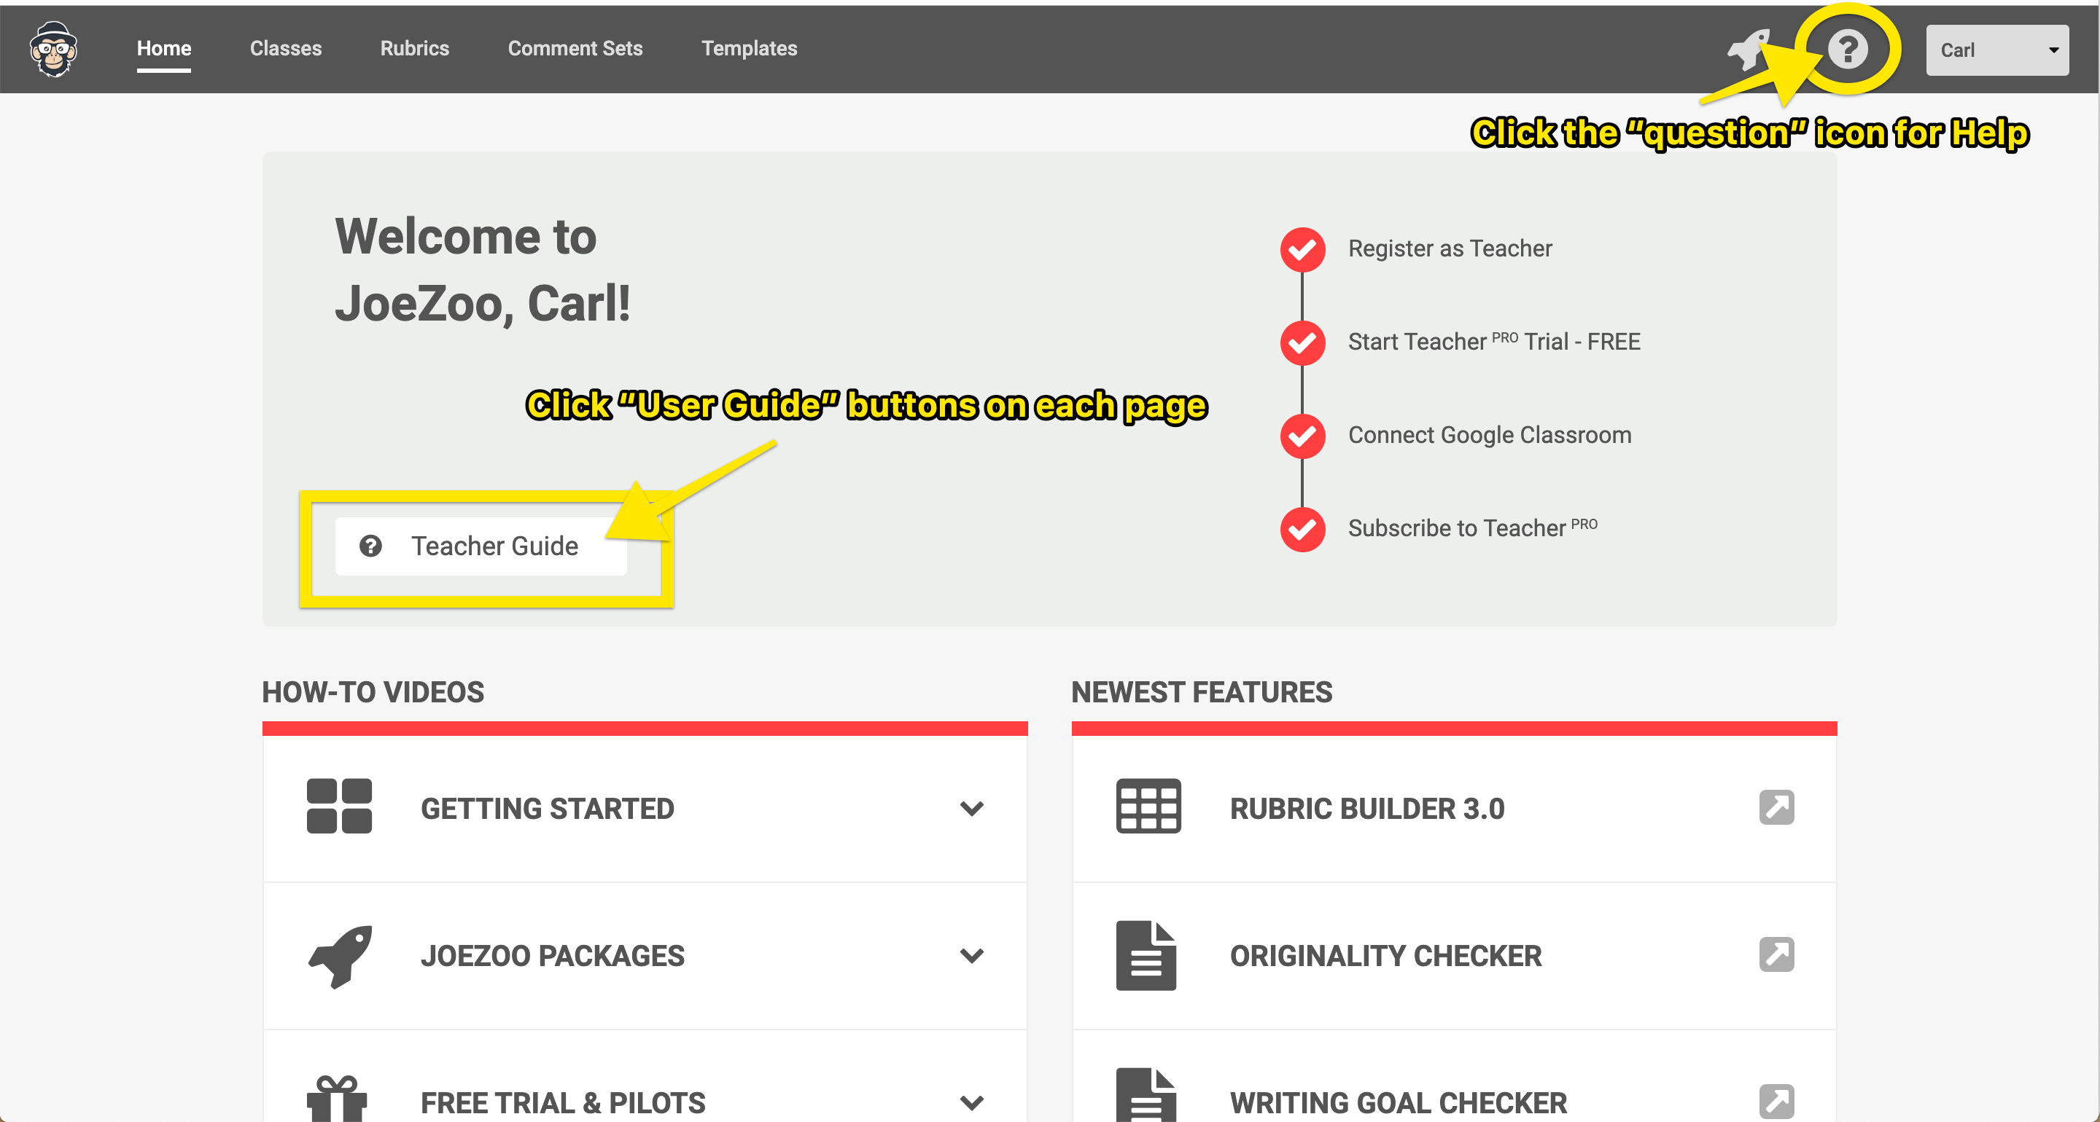Click the Register as Teacher checkmark
The height and width of the screenshot is (1122, 2100).
[1302, 249]
